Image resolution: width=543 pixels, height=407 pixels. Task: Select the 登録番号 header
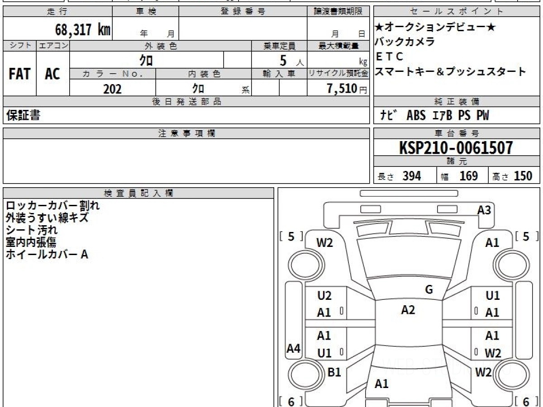pyautogui.click(x=243, y=12)
